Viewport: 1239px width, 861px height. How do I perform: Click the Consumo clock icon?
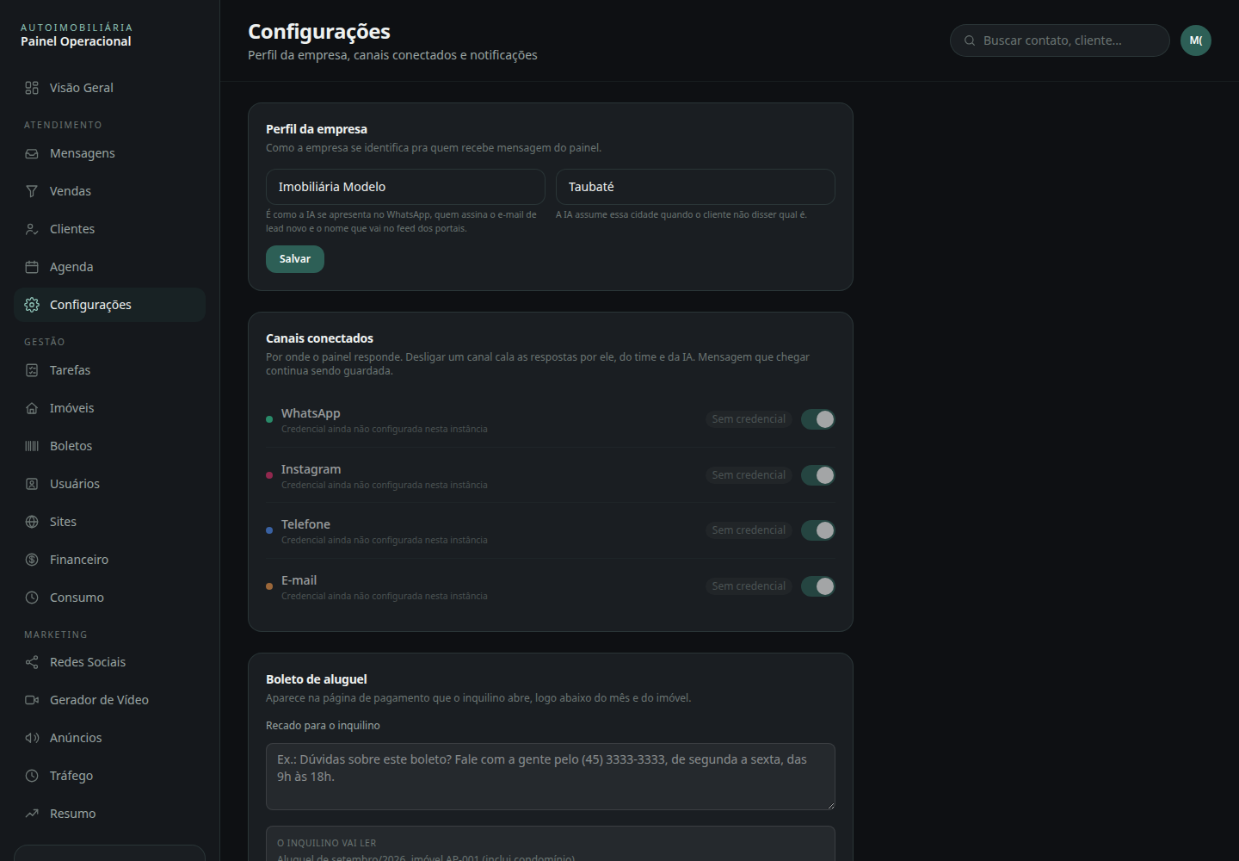coord(32,598)
